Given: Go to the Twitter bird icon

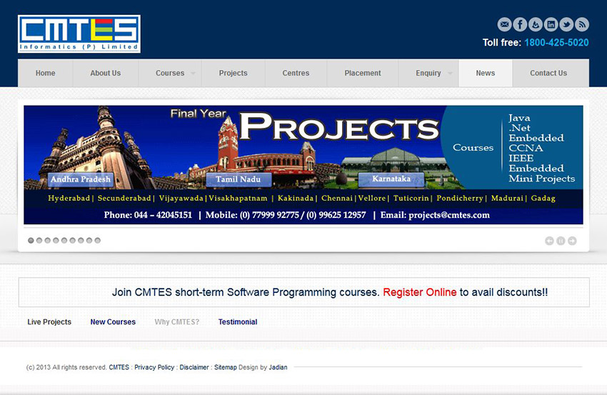Looking at the screenshot, I should click(x=566, y=24).
